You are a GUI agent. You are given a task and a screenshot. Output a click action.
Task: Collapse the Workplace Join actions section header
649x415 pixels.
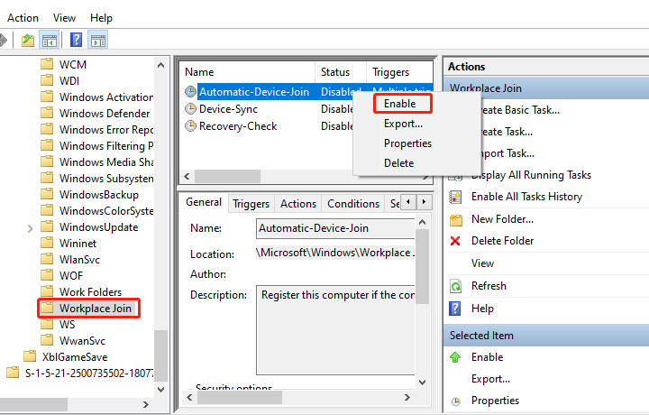coord(544,88)
